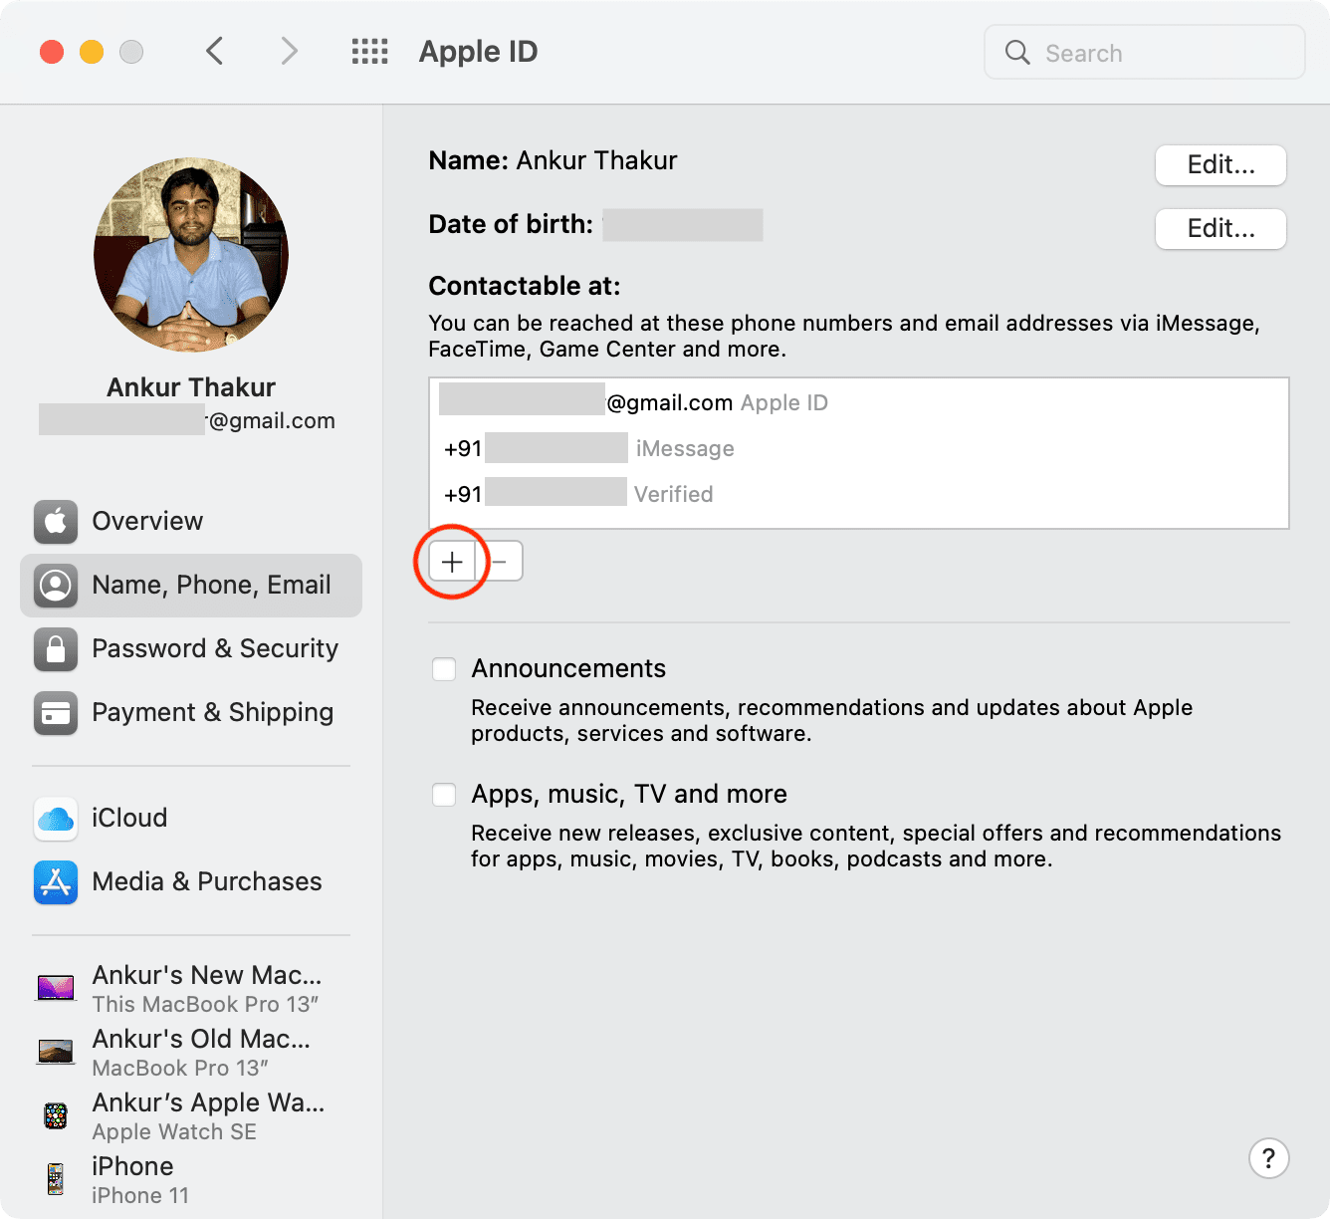Select the iPhone 11 device
The image size is (1330, 1219).
click(191, 1179)
